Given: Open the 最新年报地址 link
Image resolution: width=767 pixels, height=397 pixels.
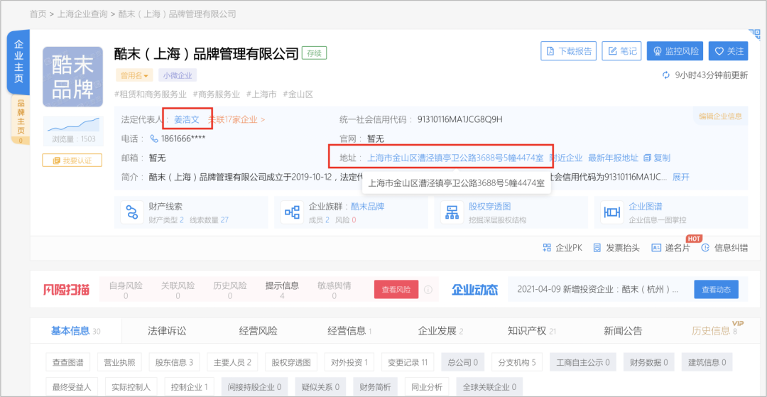Looking at the screenshot, I should click(614, 158).
